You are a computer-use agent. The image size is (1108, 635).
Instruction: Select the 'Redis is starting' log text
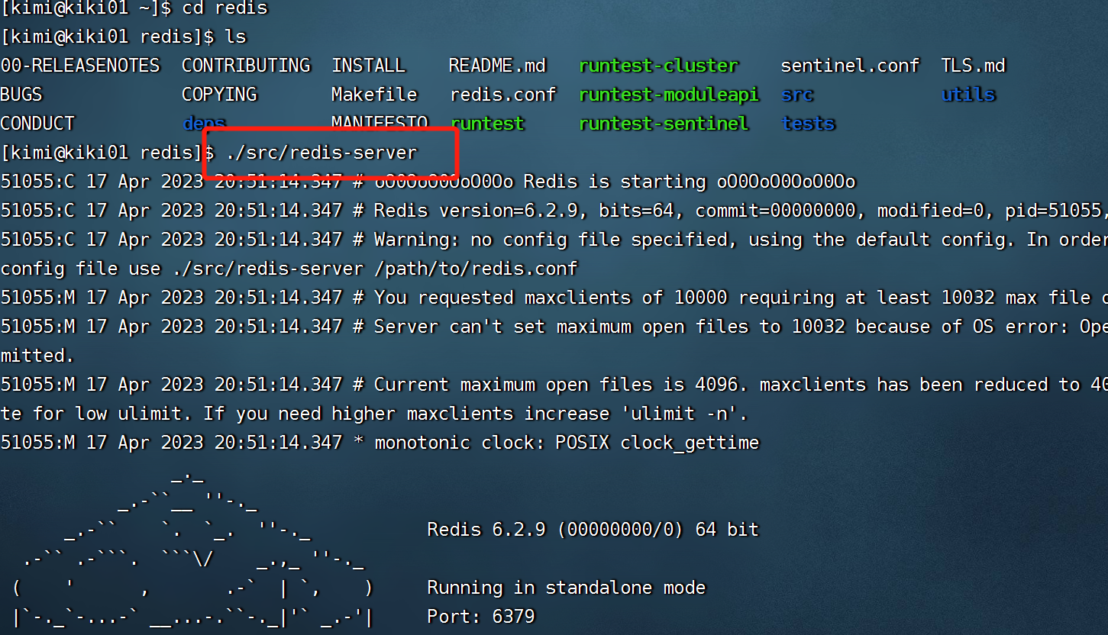(x=615, y=182)
